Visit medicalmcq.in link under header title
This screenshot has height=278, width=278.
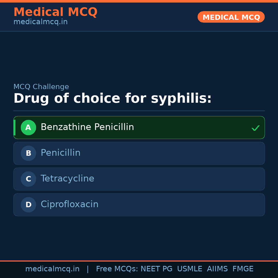pyautogui.click(x=40, y=22)
